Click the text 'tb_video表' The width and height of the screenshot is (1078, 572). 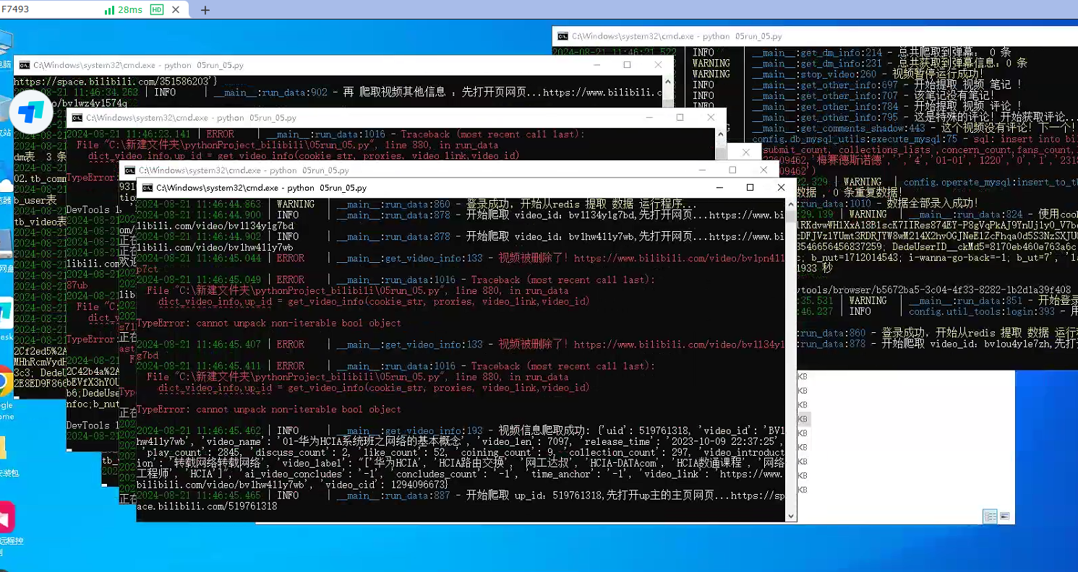pyautogui.click(x=40, y=221)
